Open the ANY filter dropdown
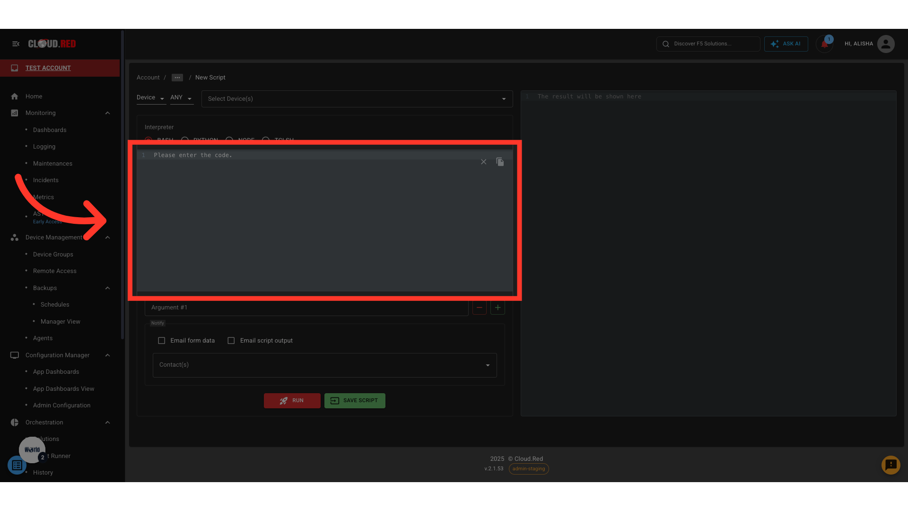Image resolution: width=908 pixels, height=511 pixels. pos(182,98)
